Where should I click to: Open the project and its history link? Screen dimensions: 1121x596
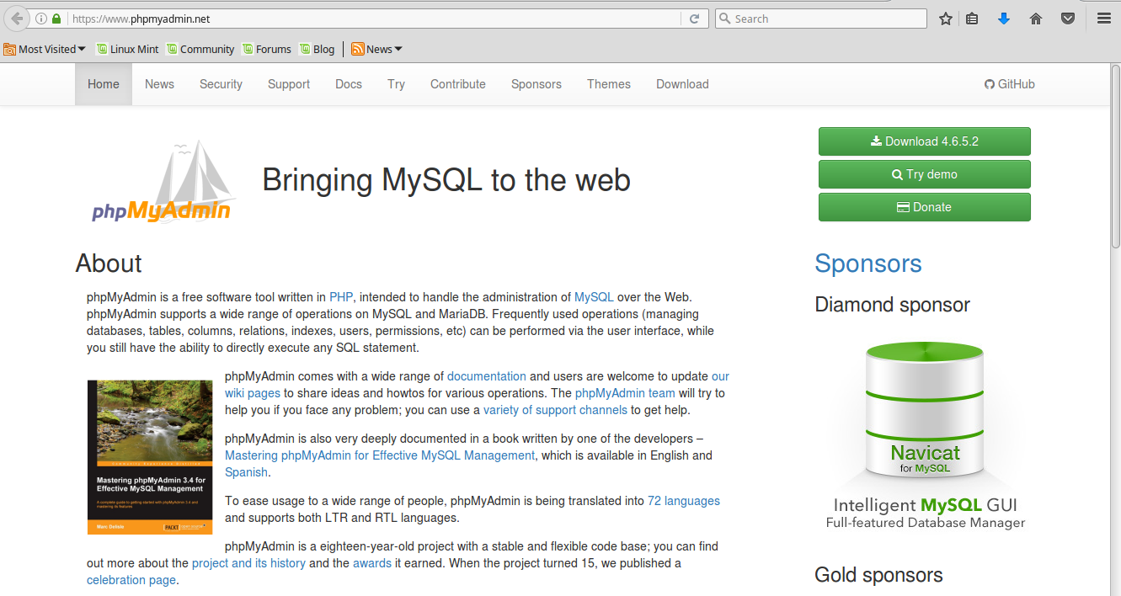(248, 563)
